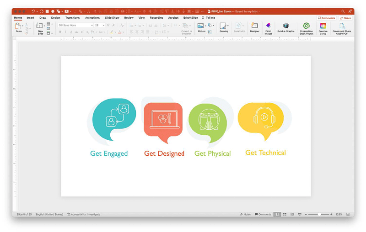Click the search magnifier in title bar

point(343,11)
